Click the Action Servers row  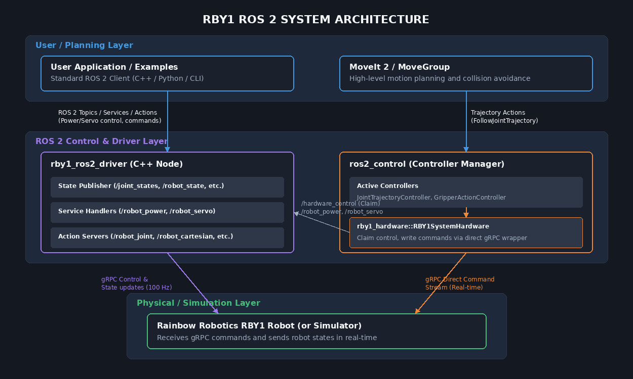(x=167, y=238)
